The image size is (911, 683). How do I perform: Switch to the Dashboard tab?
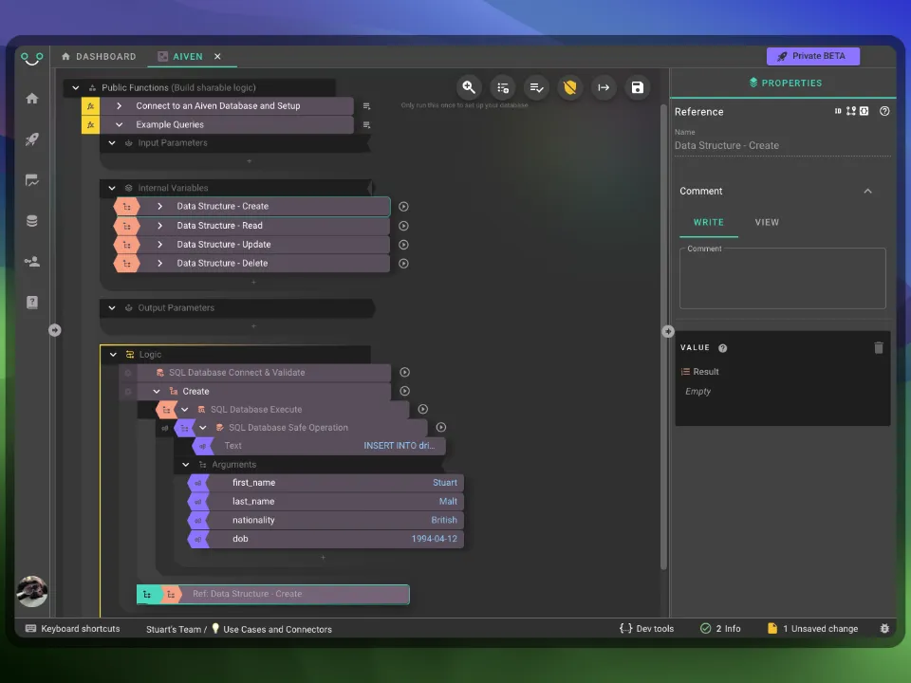99,57
